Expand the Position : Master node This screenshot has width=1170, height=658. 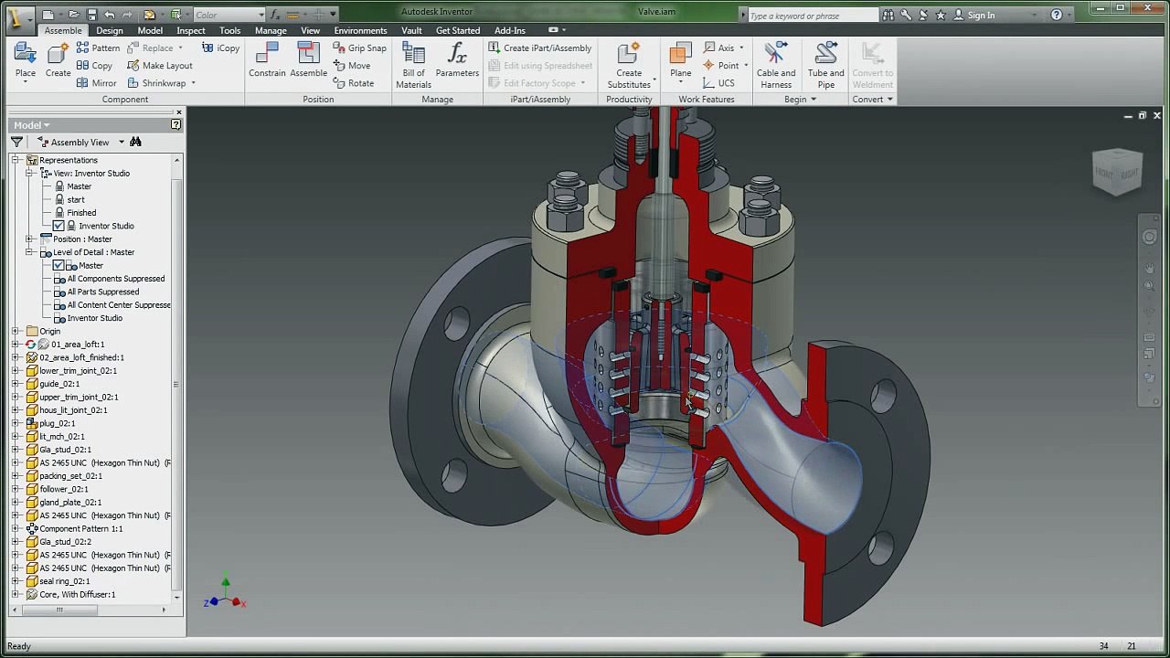click(x=29, y=239)
